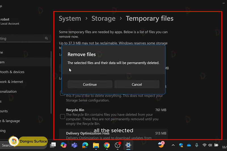
Task: Click the search magnifier in settings search
Action: click(x=47, y=38)
